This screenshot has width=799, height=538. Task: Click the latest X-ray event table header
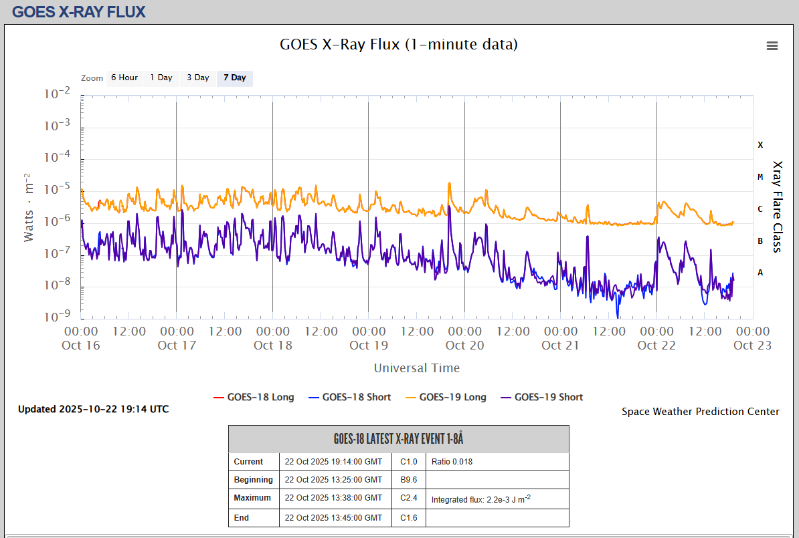[398, 439]
